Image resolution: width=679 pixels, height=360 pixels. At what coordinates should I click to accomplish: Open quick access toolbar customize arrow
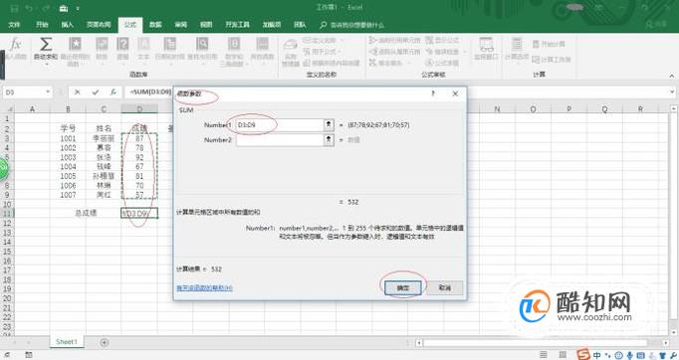[x=78, y=8]
